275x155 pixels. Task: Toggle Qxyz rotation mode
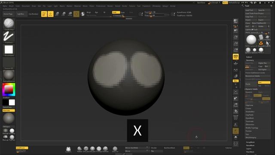236,81
